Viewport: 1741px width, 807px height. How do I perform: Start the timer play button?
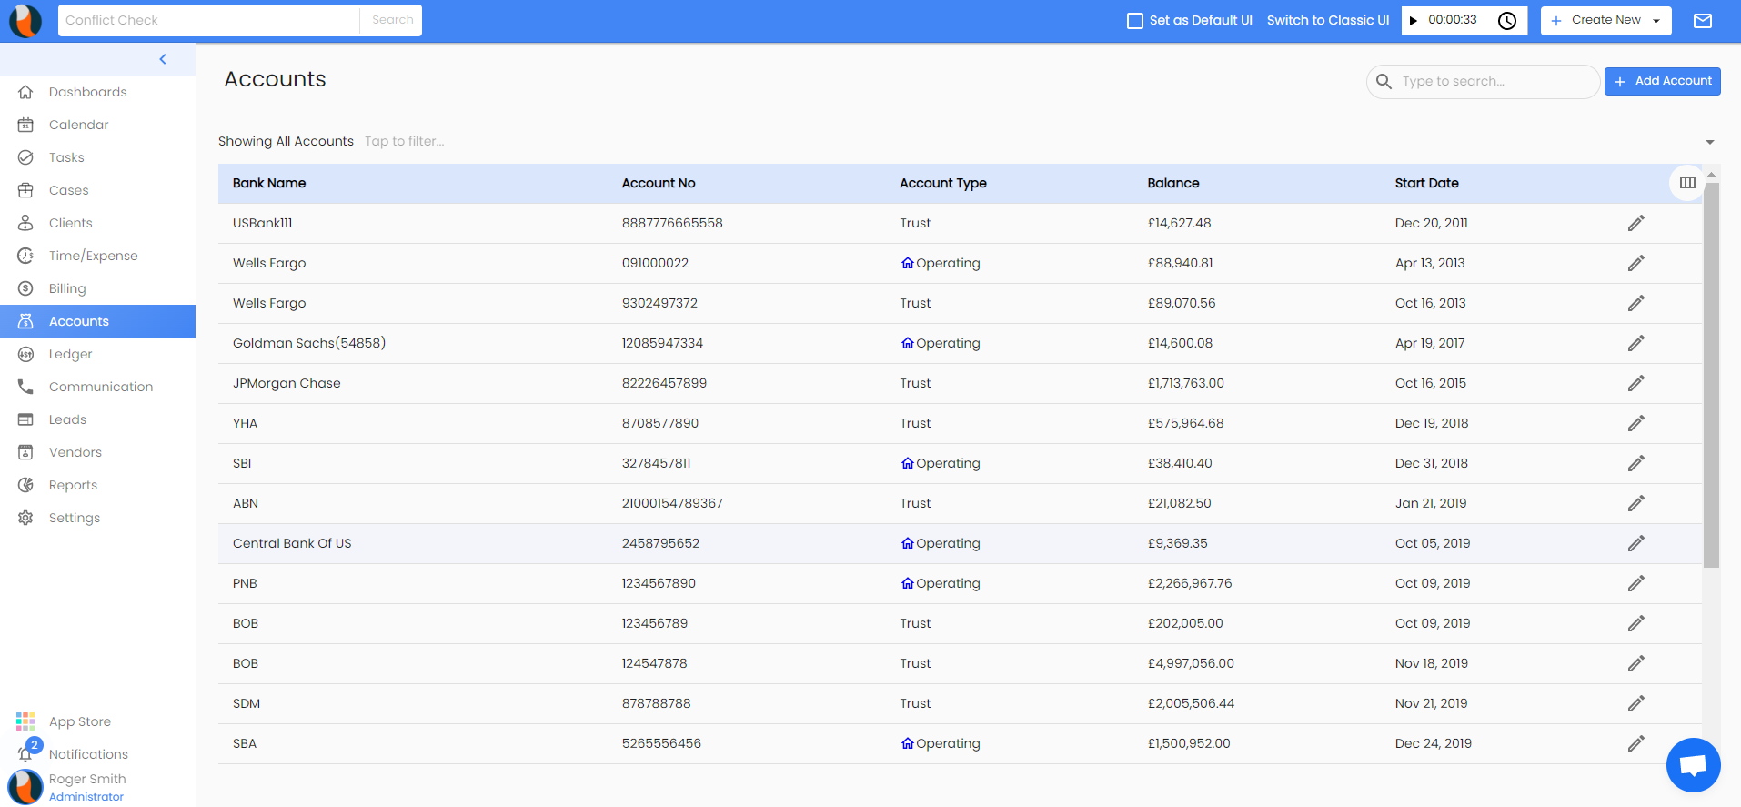coord(1414,21)
